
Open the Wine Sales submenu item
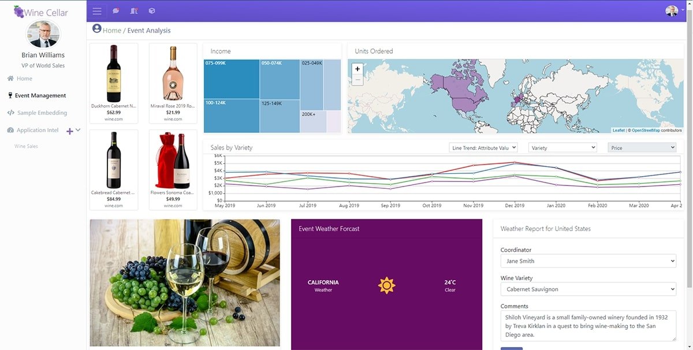click(x=26, y=146)
